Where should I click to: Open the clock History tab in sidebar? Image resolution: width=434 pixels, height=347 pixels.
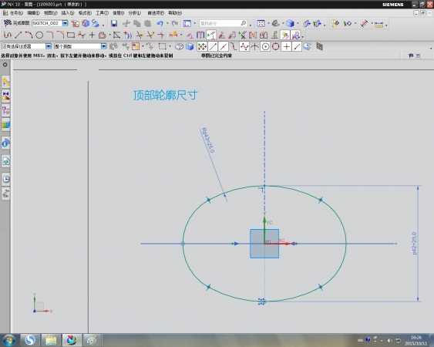tap(6, 179)
